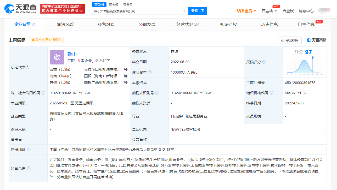
Task: Select the 查老板 search mode tab
Action: [114, 4]
